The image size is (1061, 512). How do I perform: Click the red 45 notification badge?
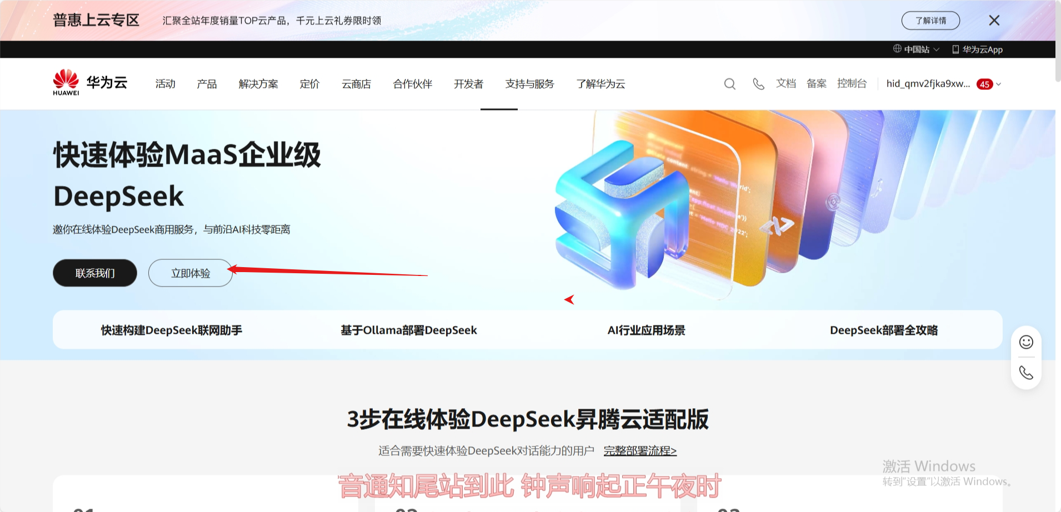[x=984, y=84]
